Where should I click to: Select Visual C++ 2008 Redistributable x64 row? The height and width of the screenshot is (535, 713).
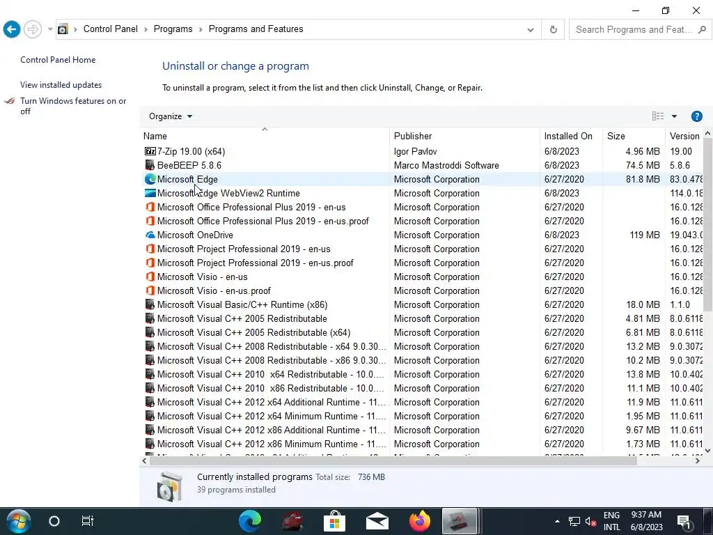(423, 347)
